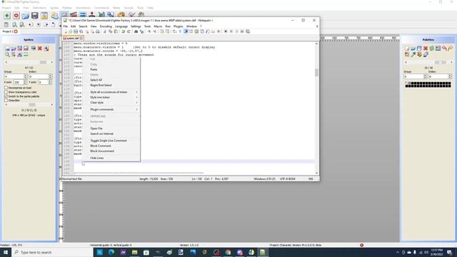Click the red record macro icon in Notepad++ toolbar
The width and height of the screenshot is (457, 257).
pos(226,31)
